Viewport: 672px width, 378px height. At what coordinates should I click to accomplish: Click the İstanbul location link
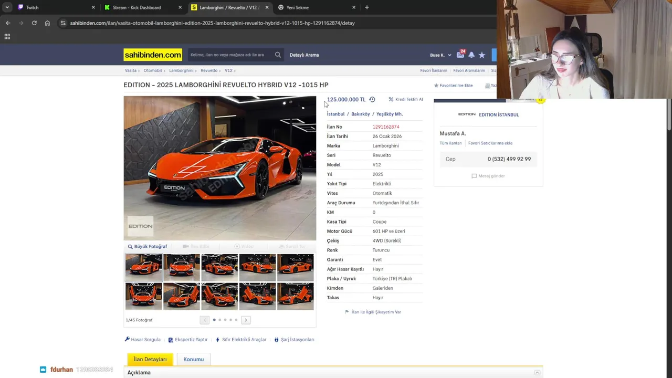tap(335, 114)
